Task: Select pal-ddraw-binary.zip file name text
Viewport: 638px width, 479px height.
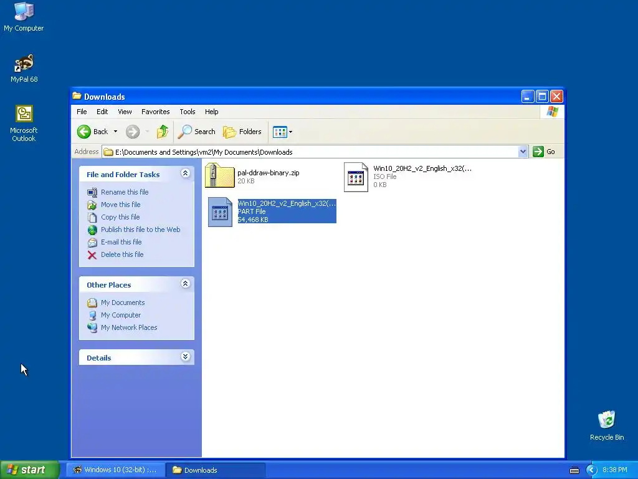Action: click(268, 173)
